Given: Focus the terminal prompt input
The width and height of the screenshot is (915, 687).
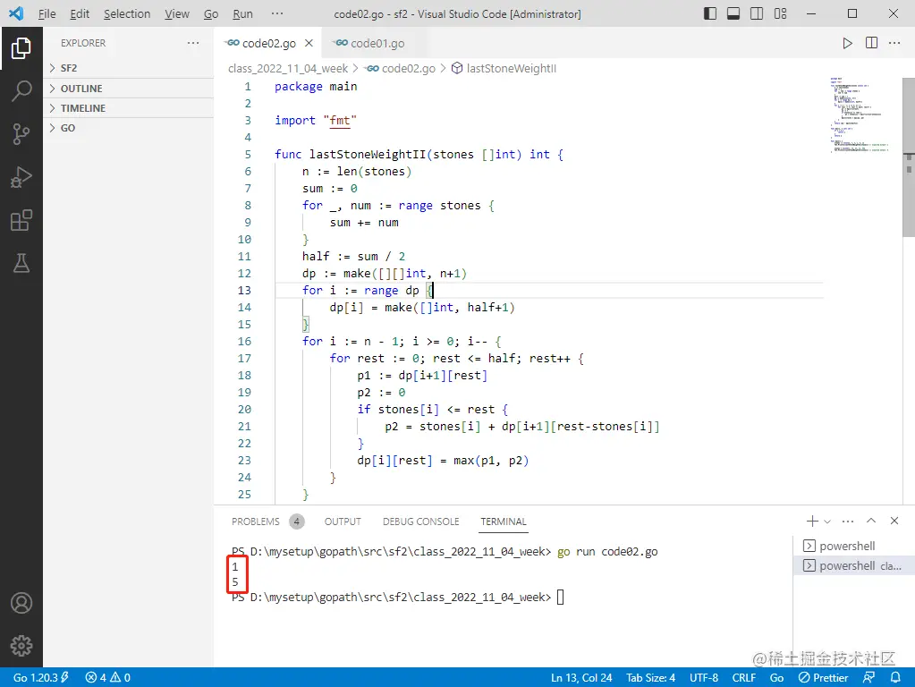Looking at the screenshot, I should [x=560, y=598].
